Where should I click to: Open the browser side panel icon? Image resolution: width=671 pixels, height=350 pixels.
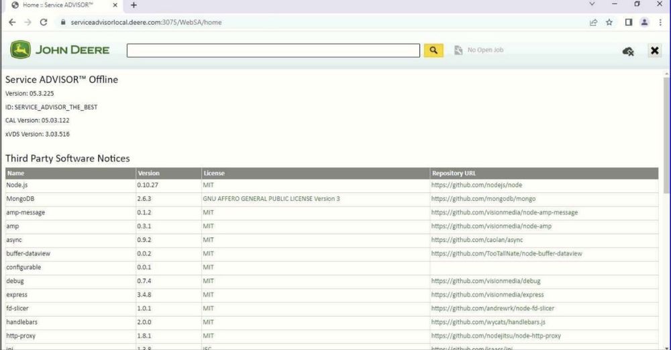click(x=628, y=22)
